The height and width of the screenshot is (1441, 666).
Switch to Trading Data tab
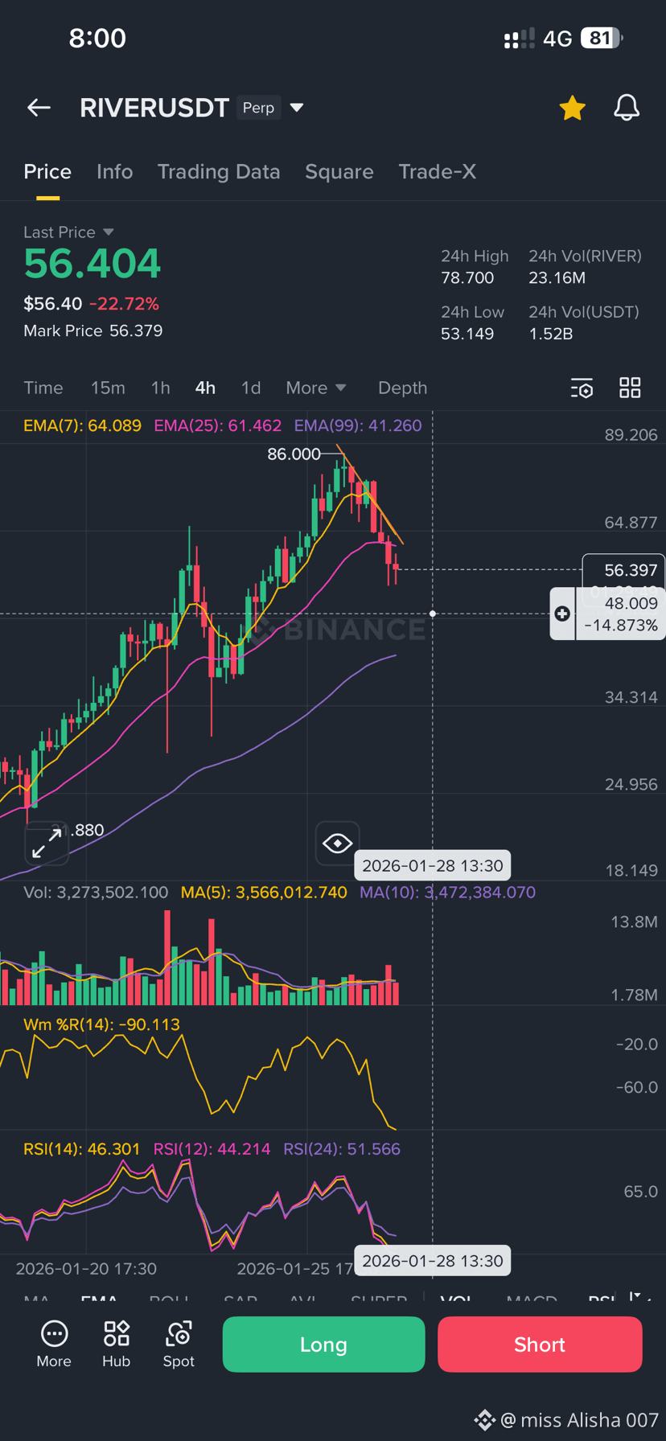pyautogui.click(x=219, y=172)
